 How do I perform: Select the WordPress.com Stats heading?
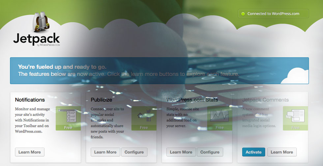coord(192,100)
